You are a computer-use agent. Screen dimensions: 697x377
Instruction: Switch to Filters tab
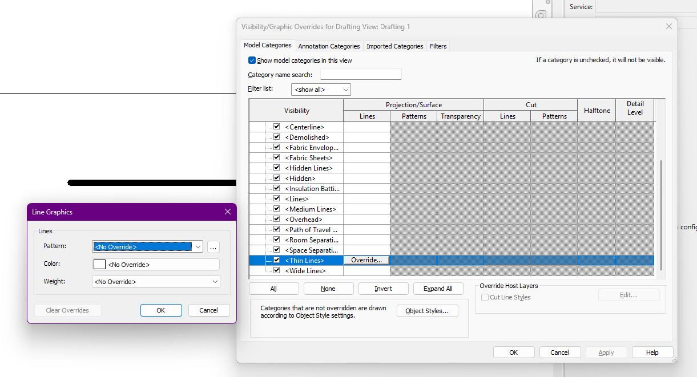[x=438, y=46]
